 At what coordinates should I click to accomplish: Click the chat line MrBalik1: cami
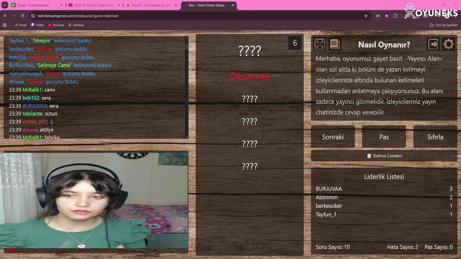coord(32,90)
